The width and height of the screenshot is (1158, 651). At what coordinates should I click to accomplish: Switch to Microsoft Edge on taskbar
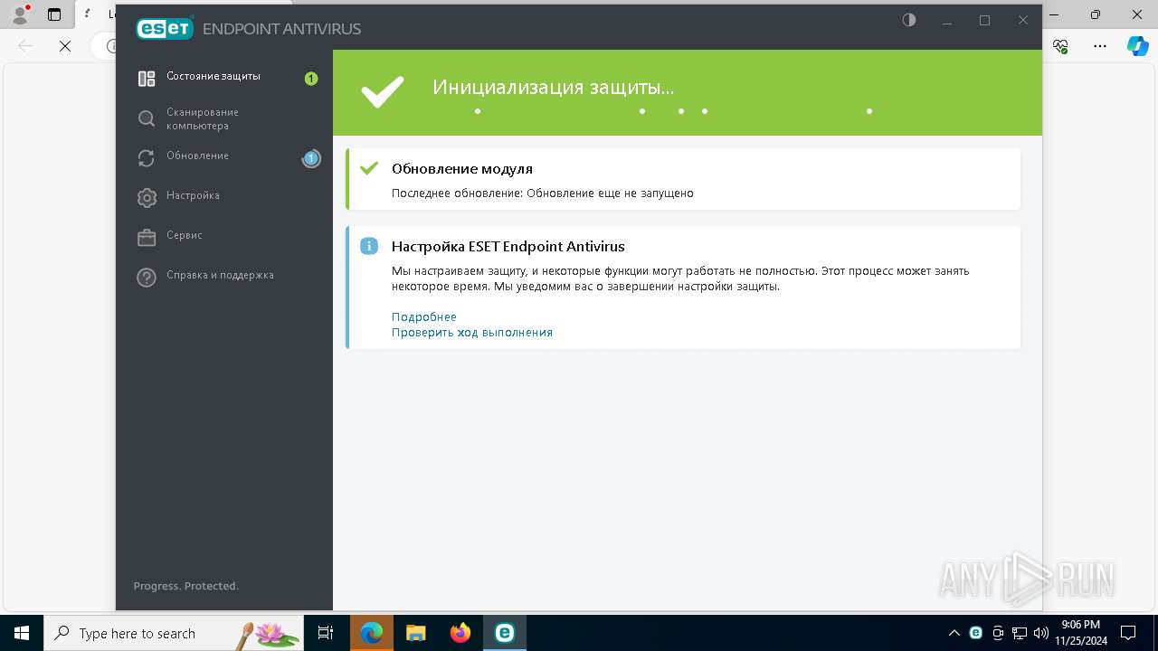click(372, 633)
